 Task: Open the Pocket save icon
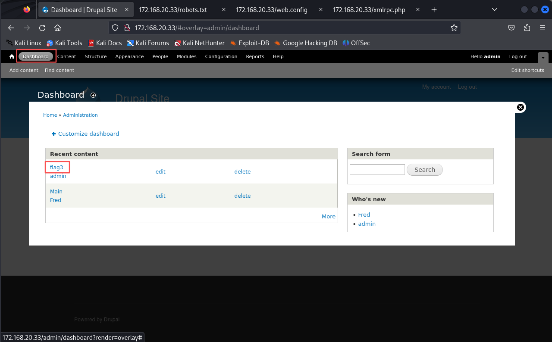pyautogui.click(x=511, y=28)
